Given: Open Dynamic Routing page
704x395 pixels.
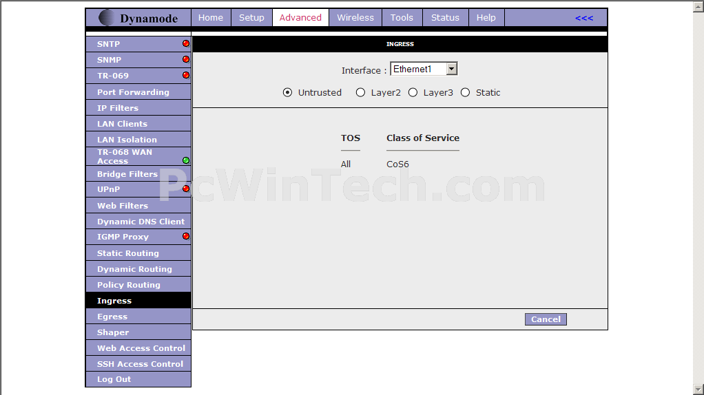Looking at the screenshot, I should click(x=138, y=268).
